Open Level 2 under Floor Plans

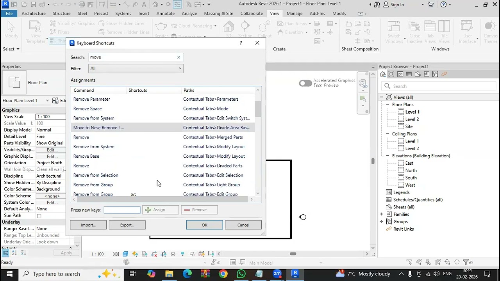(412, 119)
